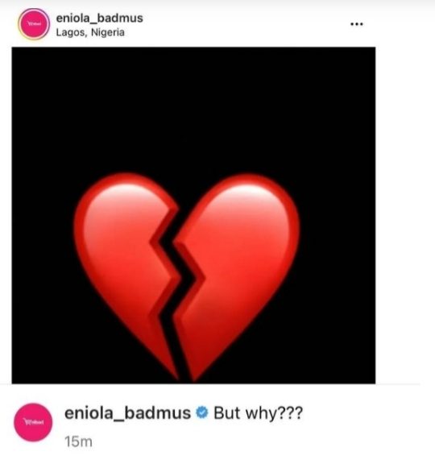This screenshot has width=435, height=464.
Task: Open the three-dots more options menu
Action: click(x=357, y=24)
